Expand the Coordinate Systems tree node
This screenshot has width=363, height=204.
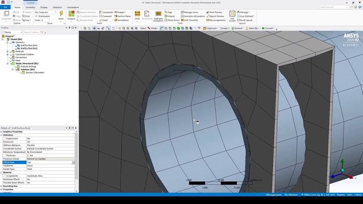(7, 54)
